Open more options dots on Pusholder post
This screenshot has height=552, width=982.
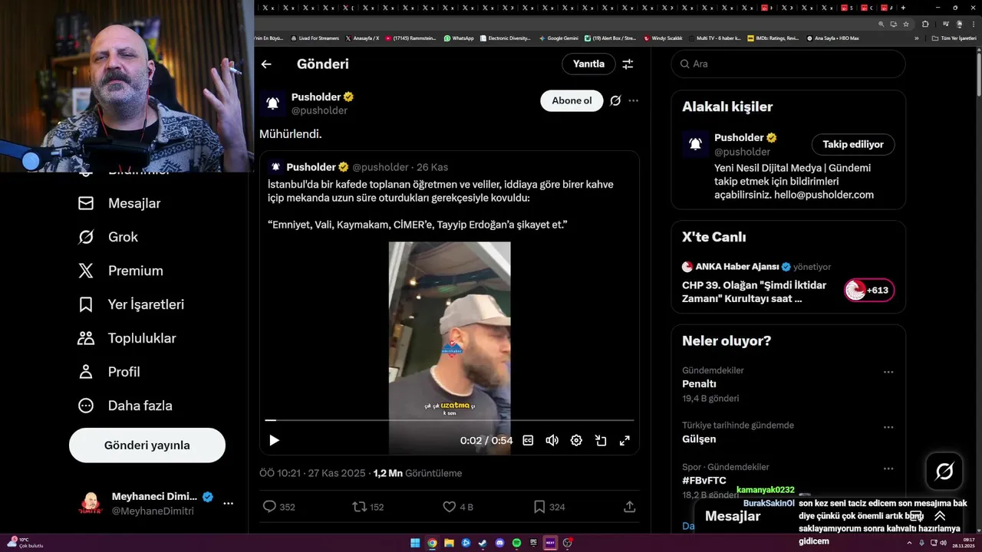point(633,100)
